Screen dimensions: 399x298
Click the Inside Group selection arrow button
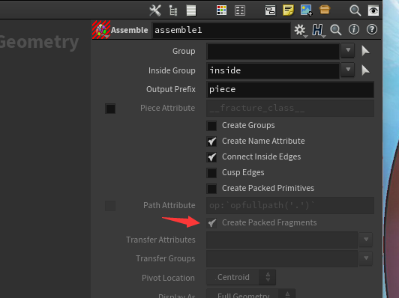(x=365, y=70)
